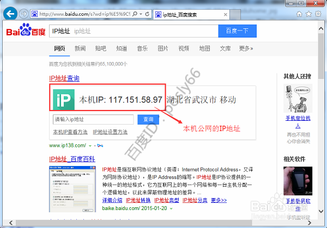The height and width of the screenshot is (228, 327).
Task: Minimize the browser window
Action: click(x=290, y=3)
